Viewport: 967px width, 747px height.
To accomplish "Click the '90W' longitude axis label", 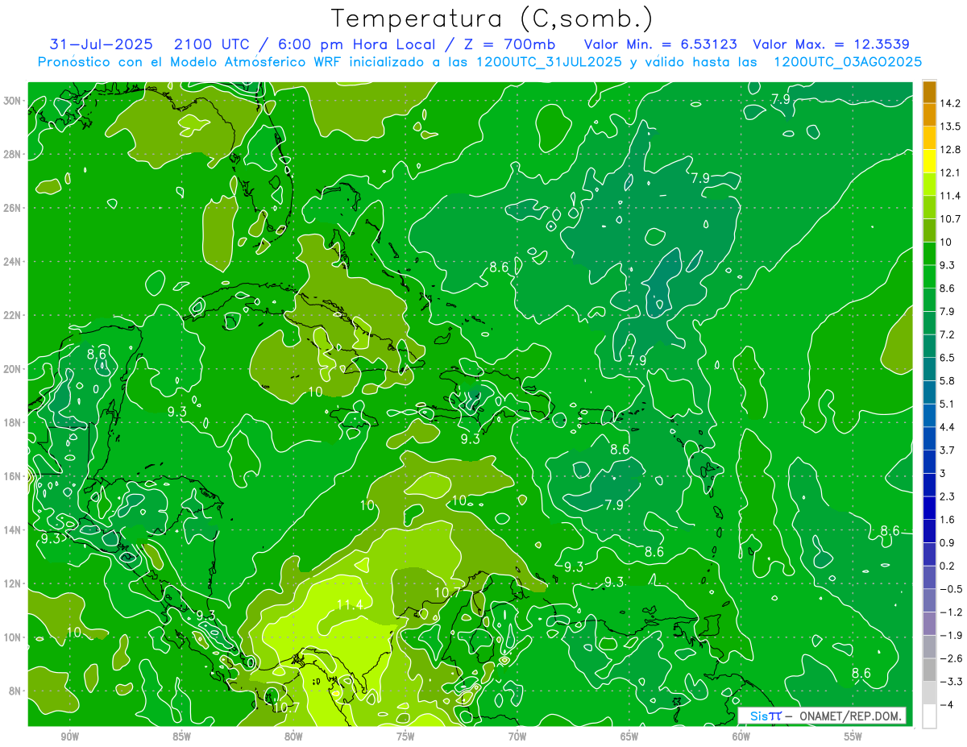I will [69, 737].
